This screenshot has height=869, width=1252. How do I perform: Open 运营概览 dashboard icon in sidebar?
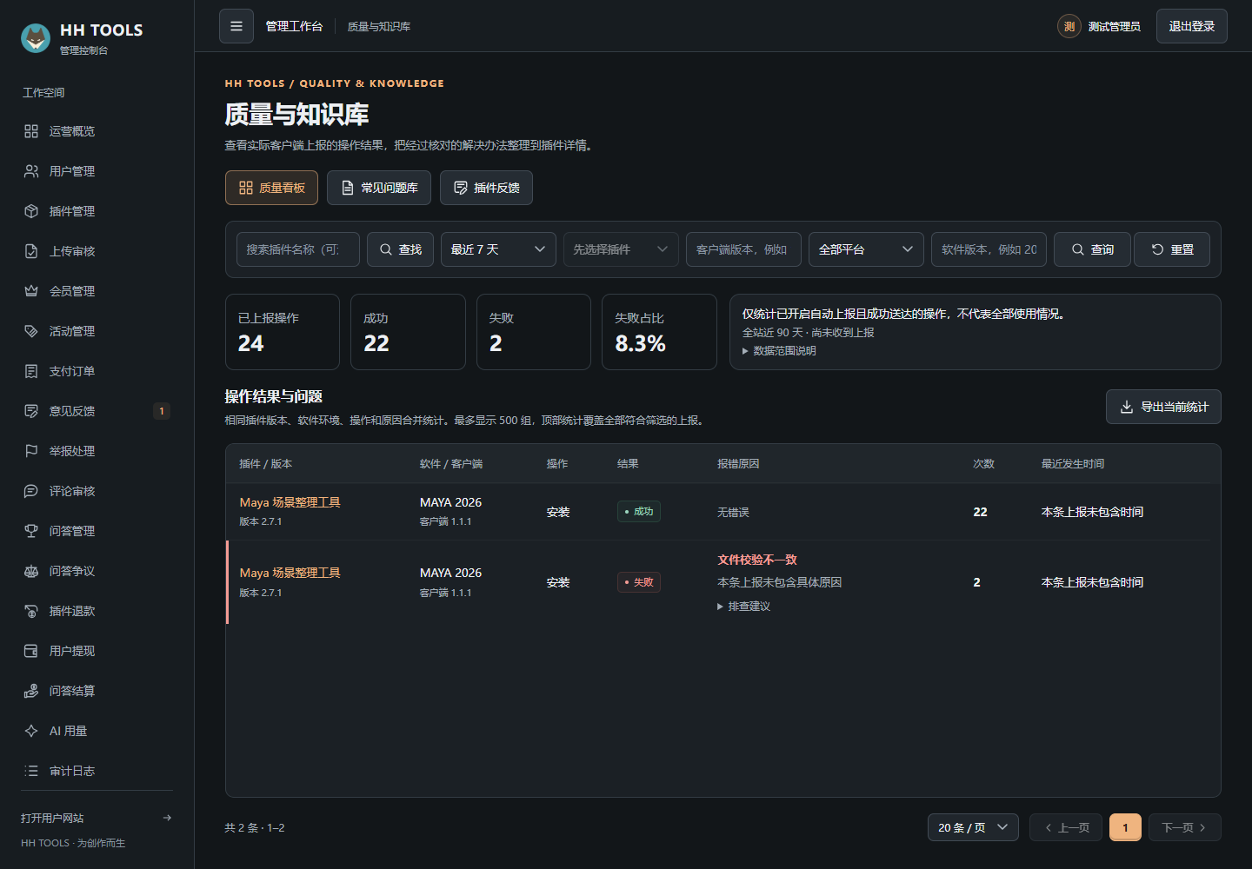[31, 131]
